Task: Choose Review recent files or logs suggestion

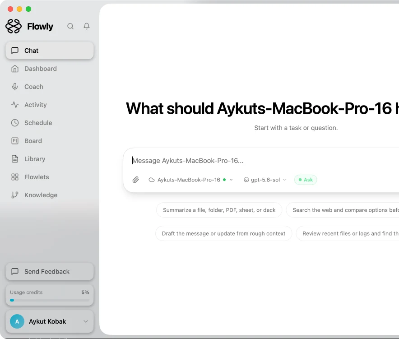Action: (348, 234)
